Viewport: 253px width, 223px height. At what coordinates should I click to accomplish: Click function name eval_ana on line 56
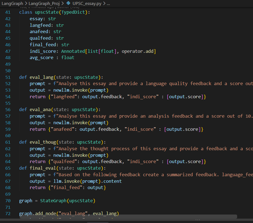pos(40,110)
